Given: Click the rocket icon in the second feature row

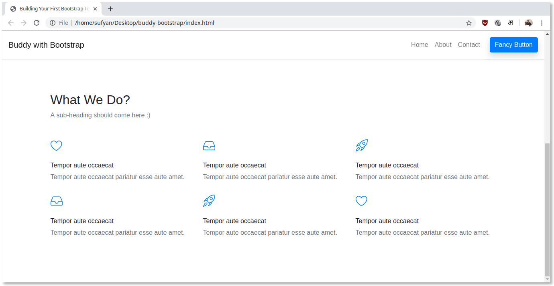Looking at the screenshot, I should [209, 201].
